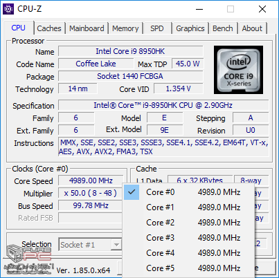Click the 9E Ext. Model value
The height and width of the screenshot is (278, 279).
pyautogui.click(x=165, y=130)
